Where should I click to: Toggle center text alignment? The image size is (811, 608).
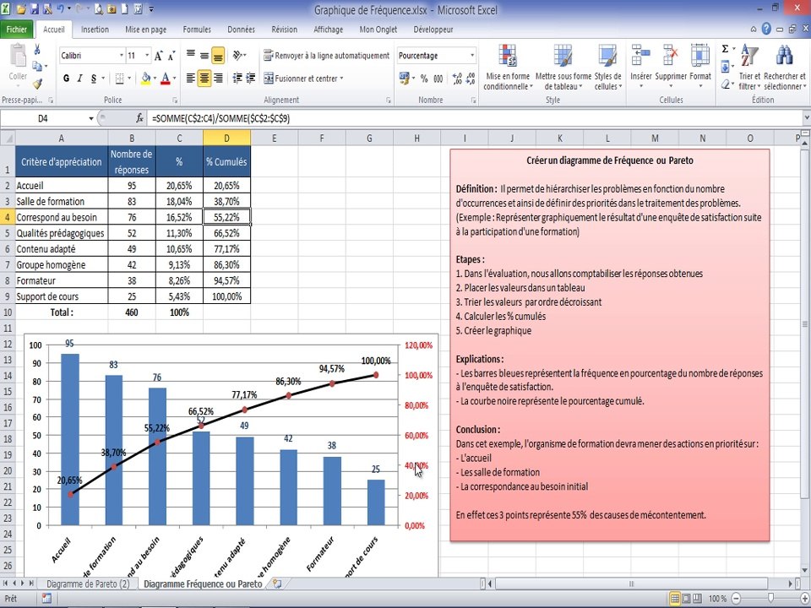pos(204,79)
